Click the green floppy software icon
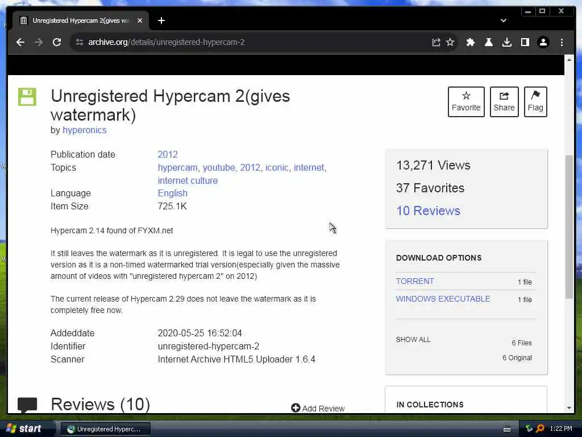The height and width of the screenshot is (437, 582). click(27, 97)
